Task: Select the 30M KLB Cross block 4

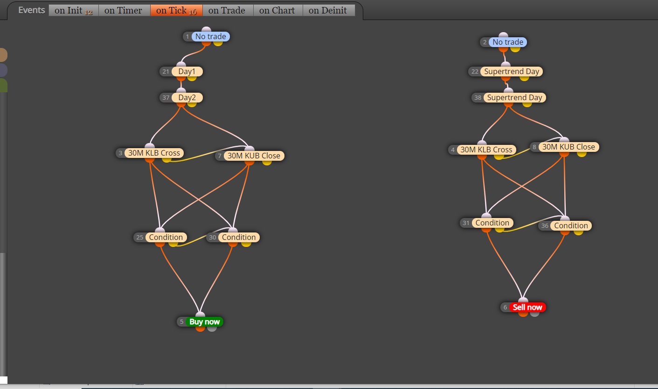Action: 486,150
